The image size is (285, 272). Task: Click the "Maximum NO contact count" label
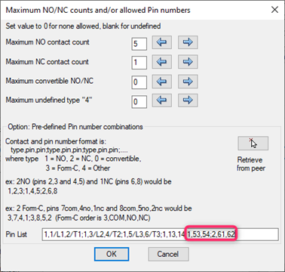tap(47, 42)
